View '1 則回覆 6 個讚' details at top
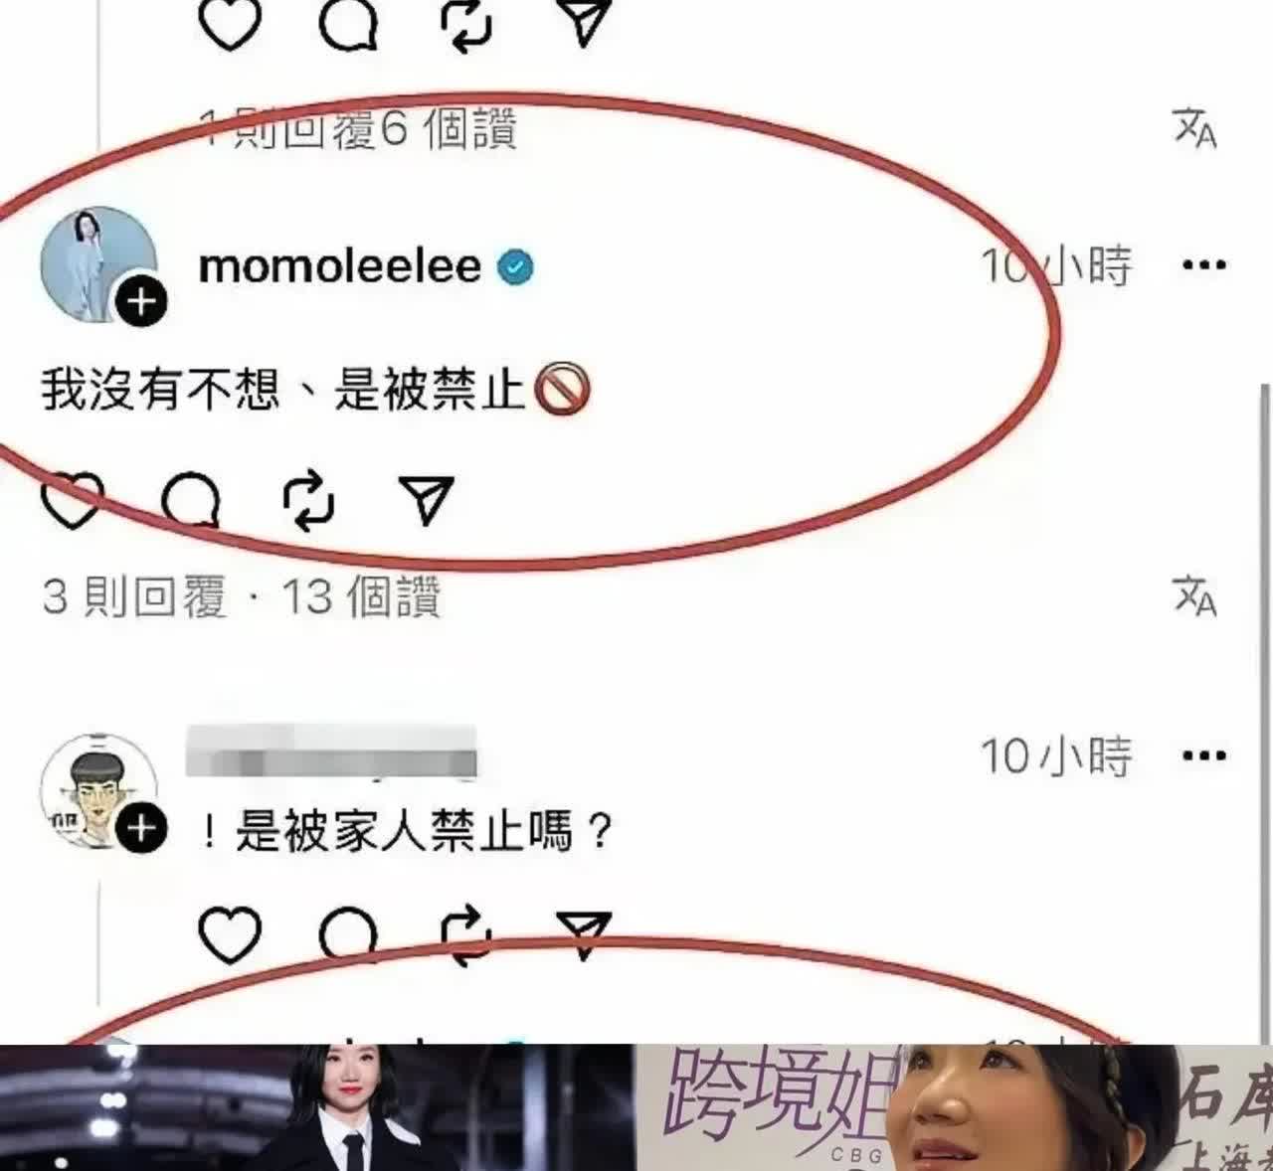Image resolution: width=1273 pixels, height=1171 pixels. coord(358,129)
